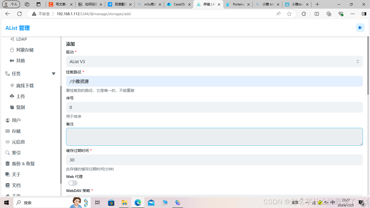Click the 离线下载 magnet icon
370x208 pixels.
tap(12, 86)
